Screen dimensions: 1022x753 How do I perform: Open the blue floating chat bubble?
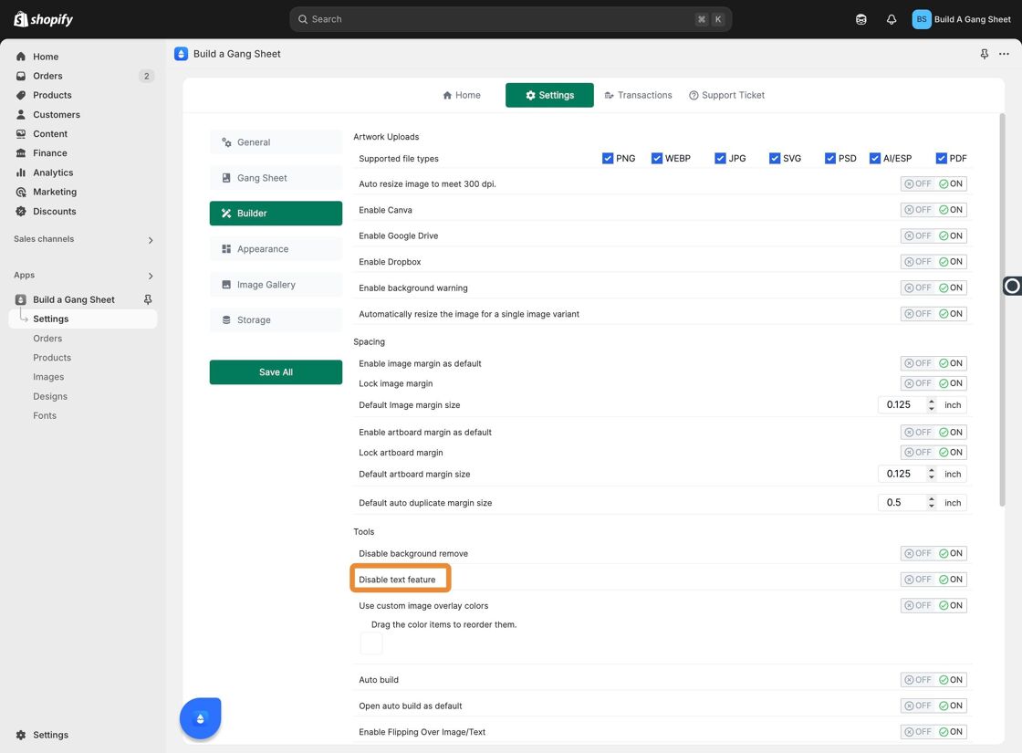200,718
